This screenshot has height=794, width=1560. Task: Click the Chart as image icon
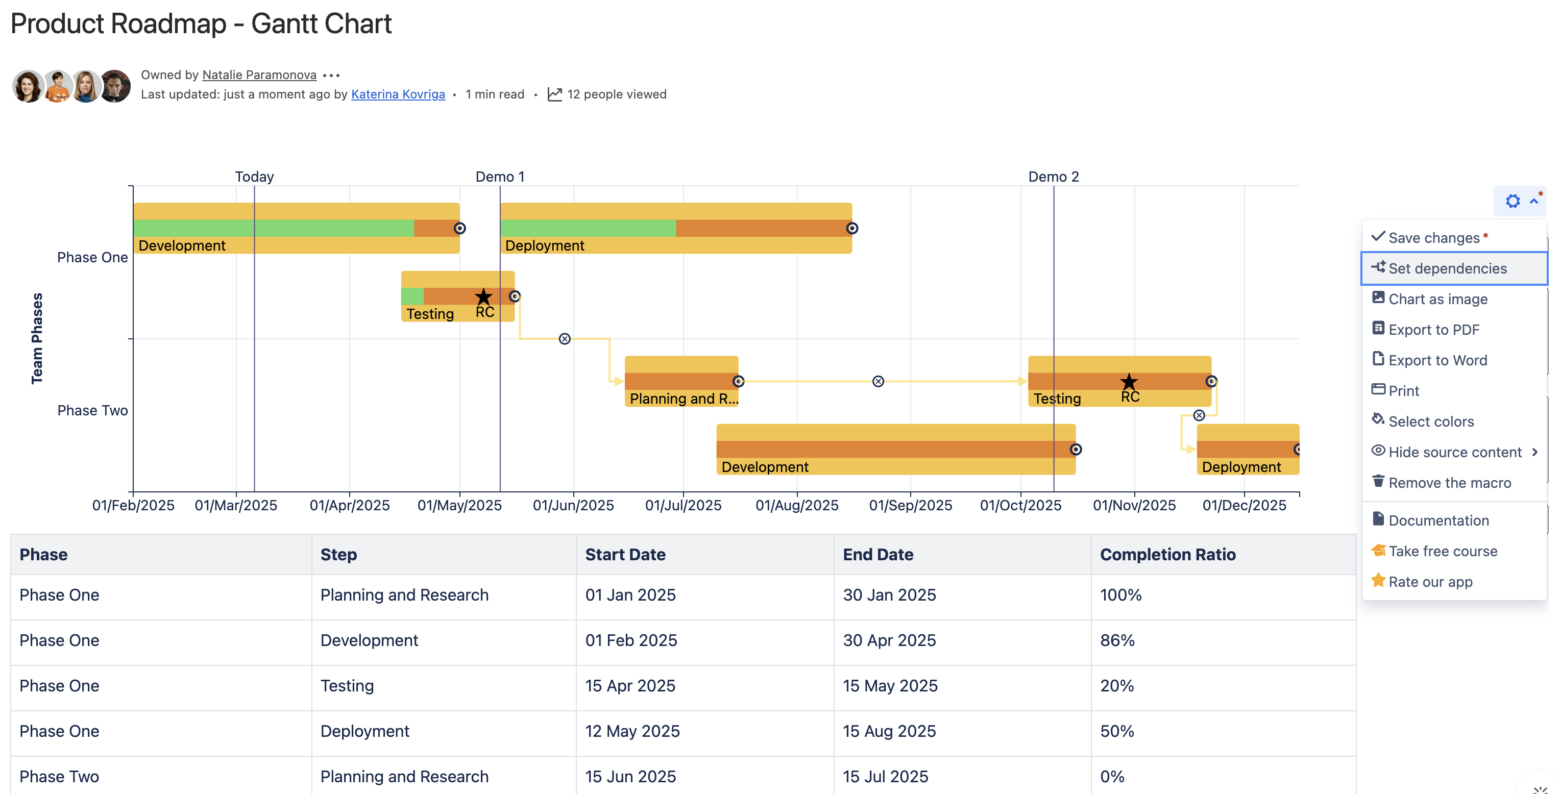pos(1378,298)
